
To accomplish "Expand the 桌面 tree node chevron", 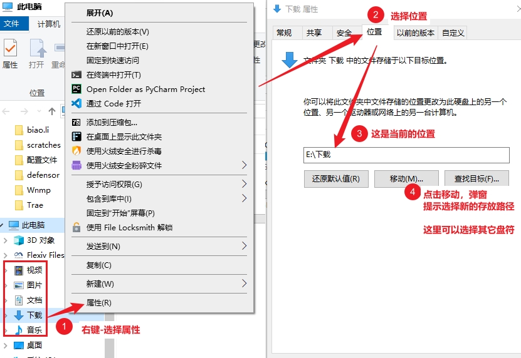I will 6,345.
